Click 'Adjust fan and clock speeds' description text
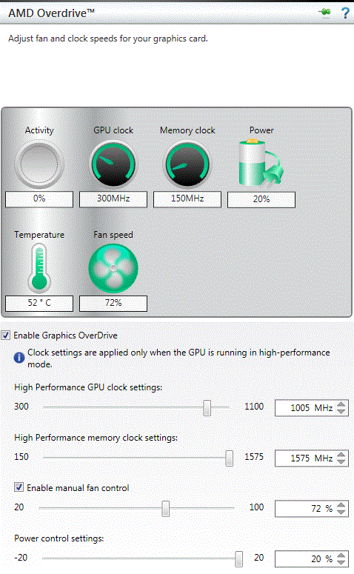 tap(108, 39)
